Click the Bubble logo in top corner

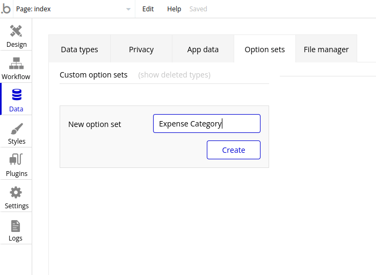(x=6, y=9)
